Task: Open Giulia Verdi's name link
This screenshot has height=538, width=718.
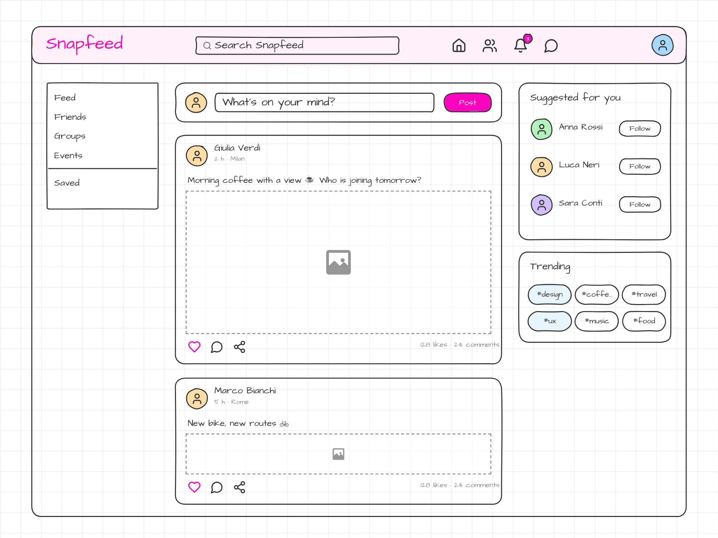Action: (x=237, y=148)
